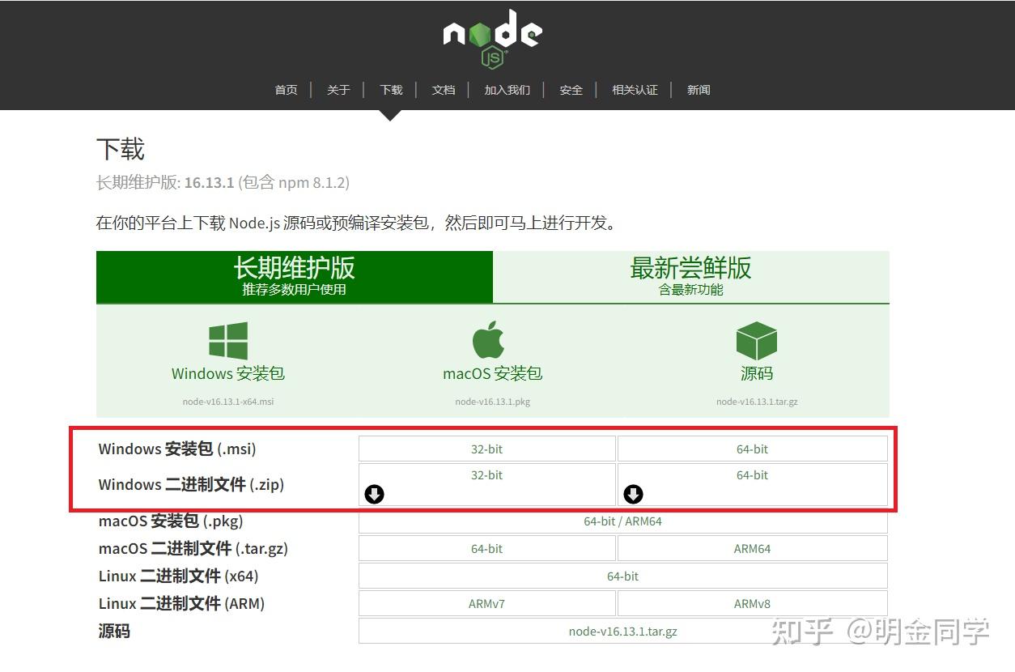Download the 32-bit Windows 安装包 (.msi)
Image resolution: width=1015 pixels, height=672 pixels.
[x=486, y=449]
